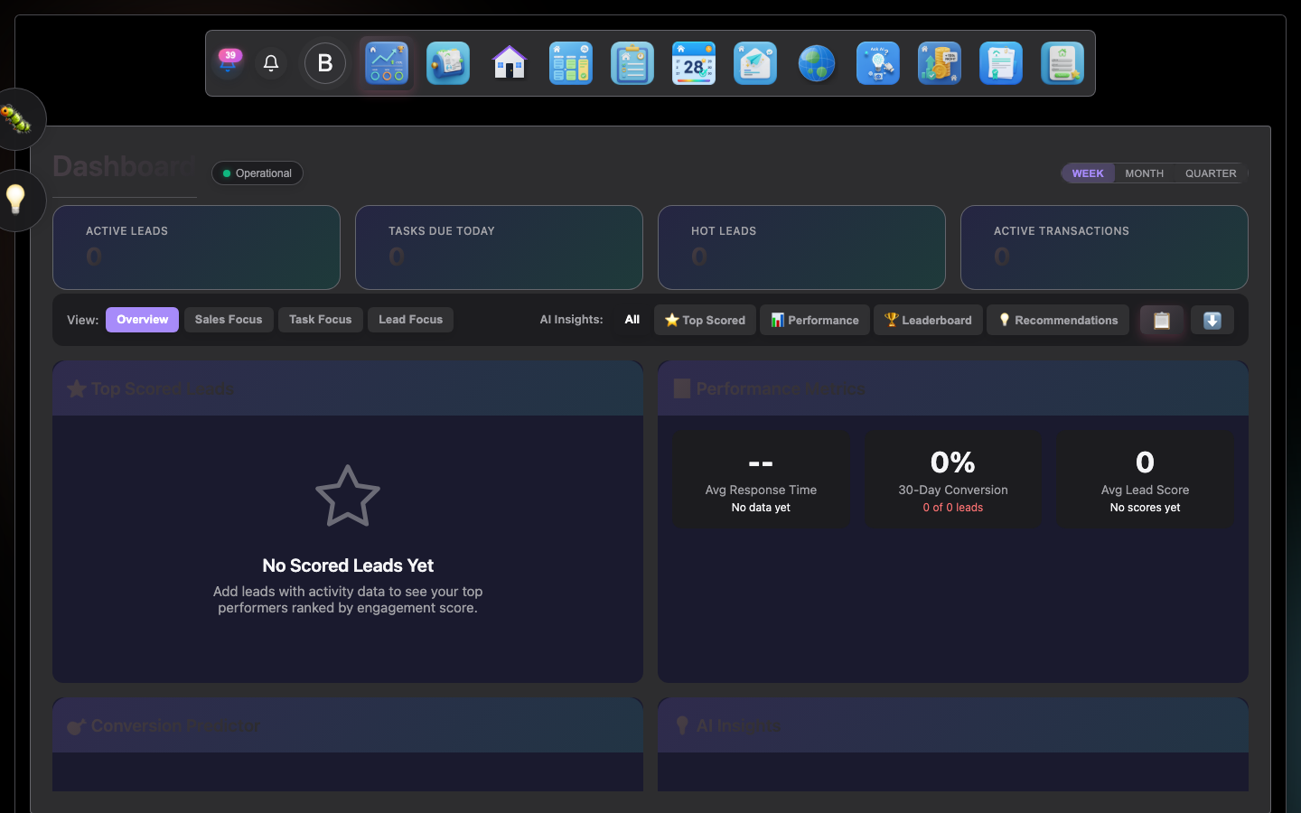Click the globe icon in the dock
The height and width of the screenshot is (813, 1301).
(816, 63)
